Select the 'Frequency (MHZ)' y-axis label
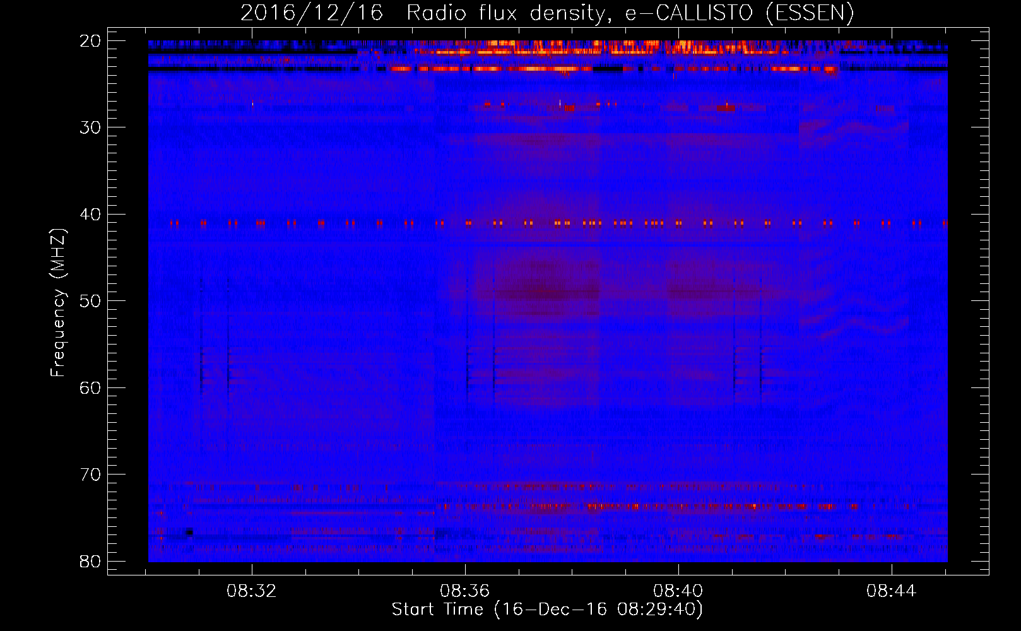1021x631 pixels. pos(58,303)
